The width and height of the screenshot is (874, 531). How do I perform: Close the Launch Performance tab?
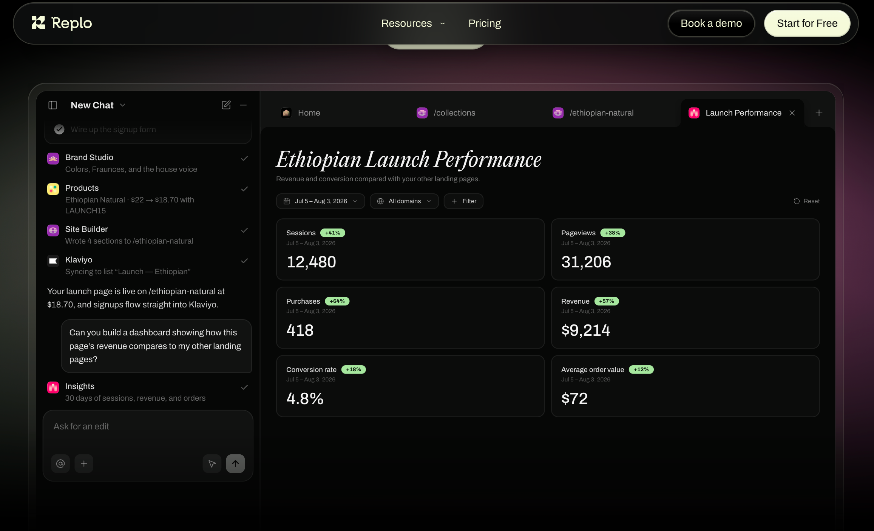[x=792, y=113]
